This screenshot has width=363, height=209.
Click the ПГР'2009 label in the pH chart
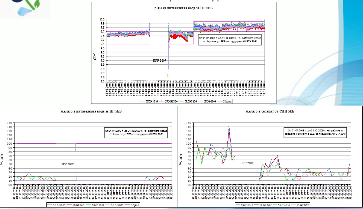click(x=160, y=60)
